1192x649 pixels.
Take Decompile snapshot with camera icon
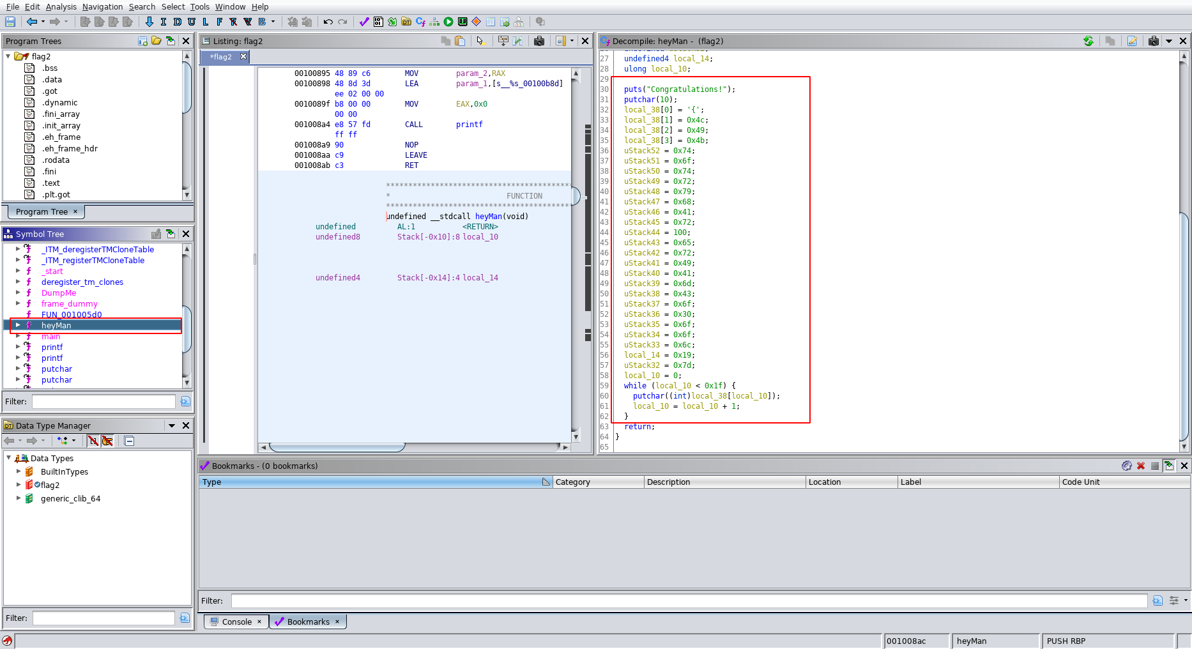click(x=1154, y=41)
